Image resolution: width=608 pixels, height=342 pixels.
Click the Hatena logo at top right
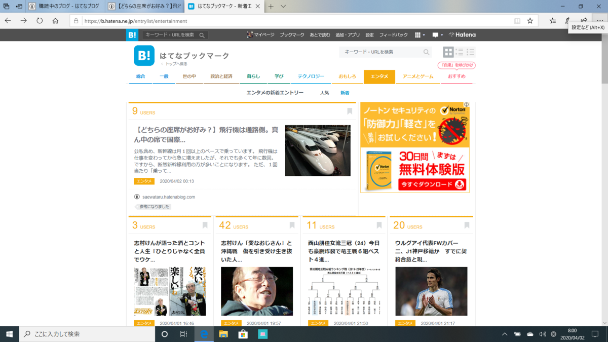coord(462,34)
